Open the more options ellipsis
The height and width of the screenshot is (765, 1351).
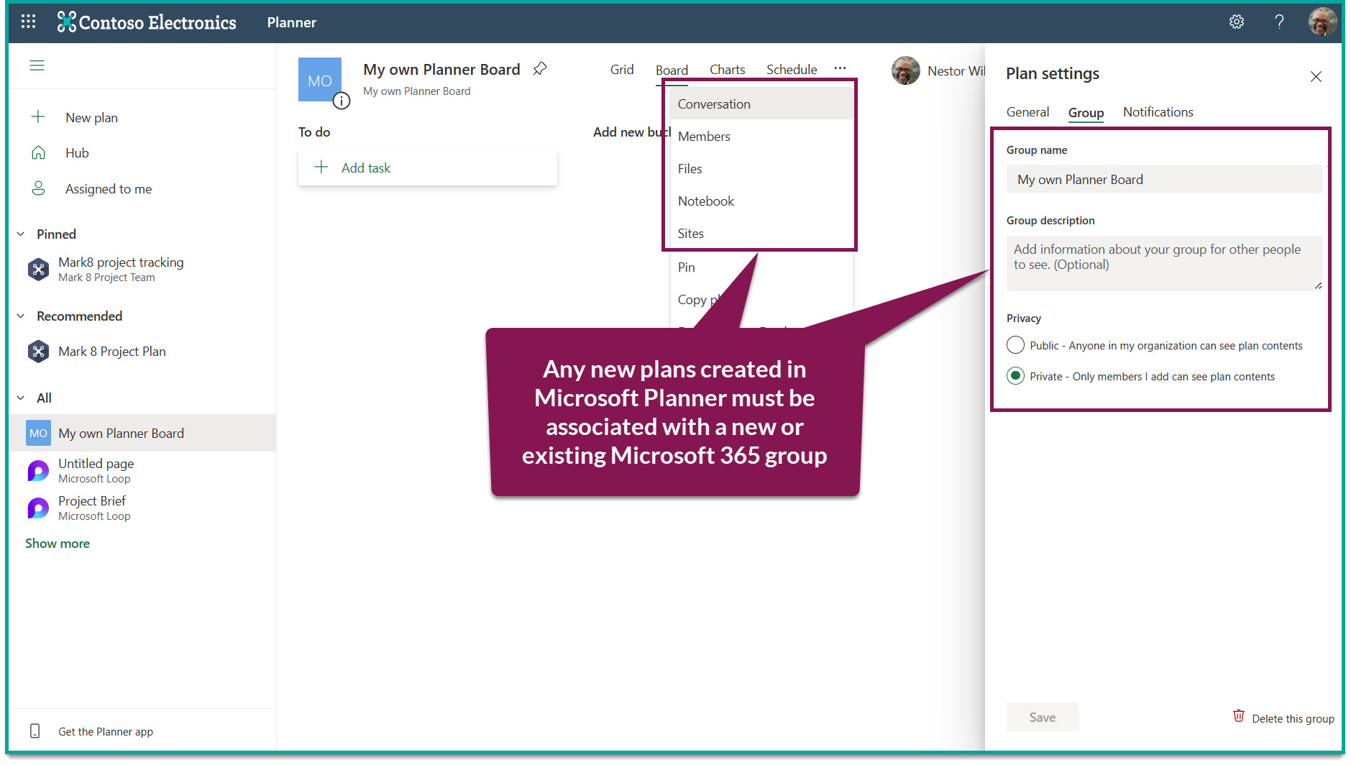840,68
